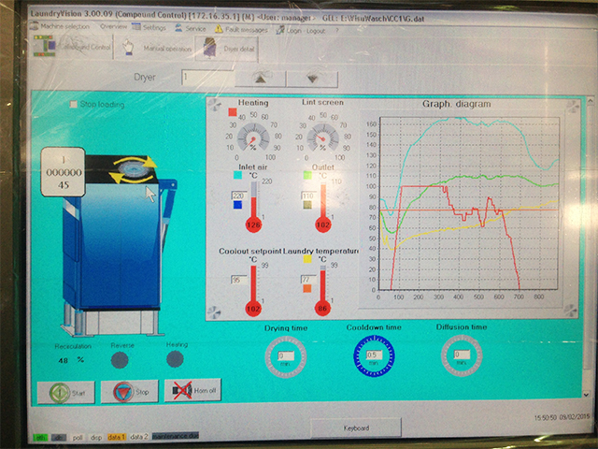This screenshot has width=598, height=449.
Task: Decrease dryer number with down arrow
Action: tap(312, 79)
